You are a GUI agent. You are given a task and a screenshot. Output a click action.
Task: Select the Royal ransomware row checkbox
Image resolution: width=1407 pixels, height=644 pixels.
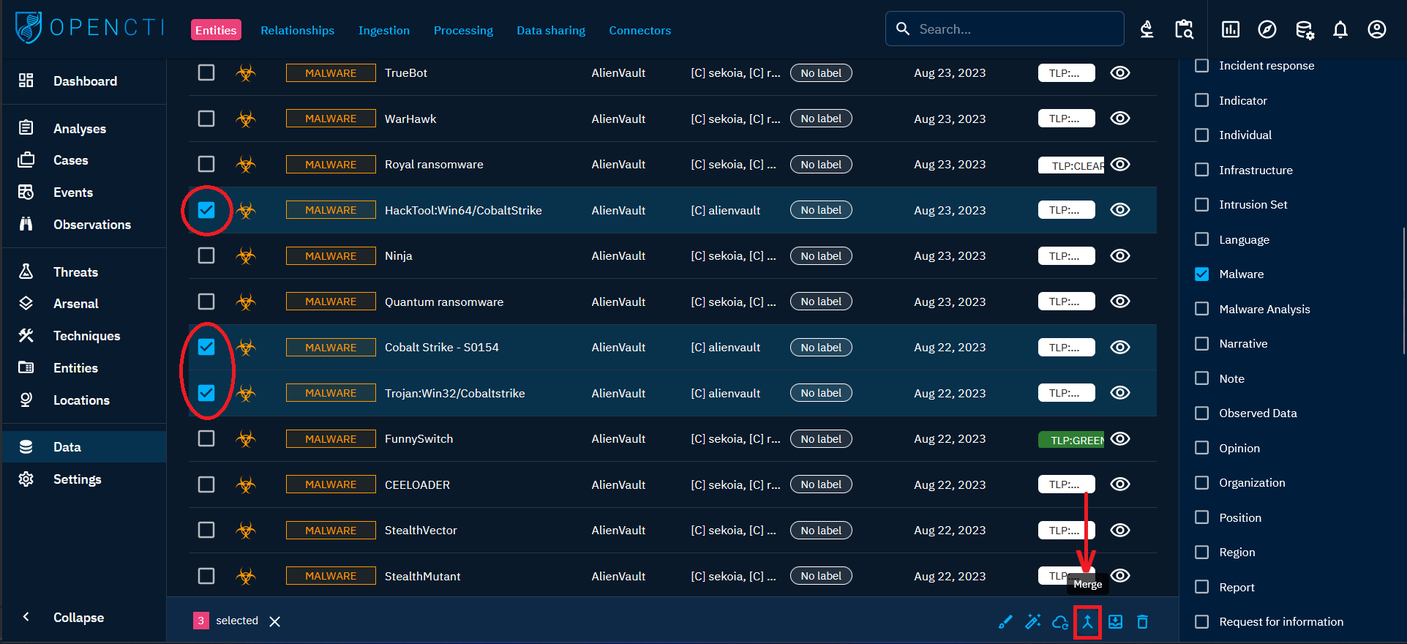click(x=206, y=165)
